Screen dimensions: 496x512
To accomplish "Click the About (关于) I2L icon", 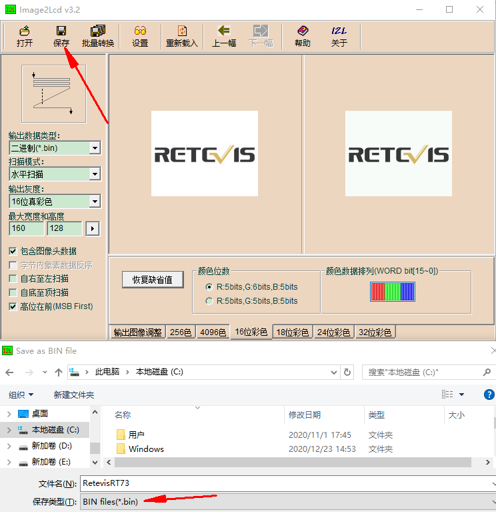I will click(x=339, y=36).
